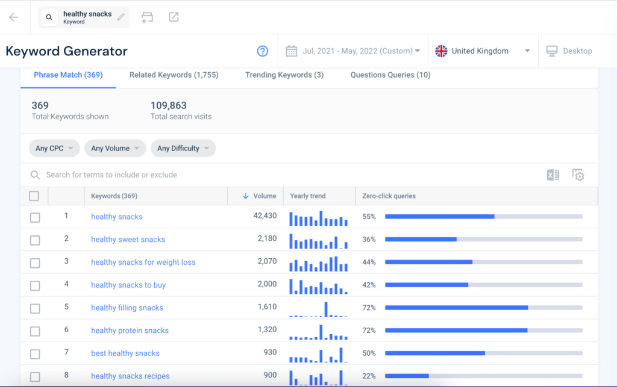The width and height of the screenshot is (617, 387).
Task: Click the yearly trend chart for healthy filling snacks
Action: pyautogui.click(x=318, y=309)
